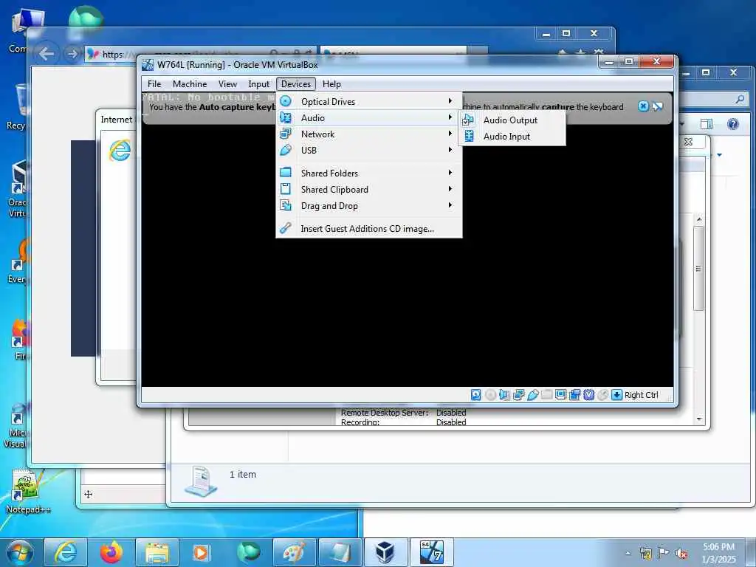This screenshot has width=756, height=567.
Task: Open the Shared Clipboard submenu
Action: [369, 190]
